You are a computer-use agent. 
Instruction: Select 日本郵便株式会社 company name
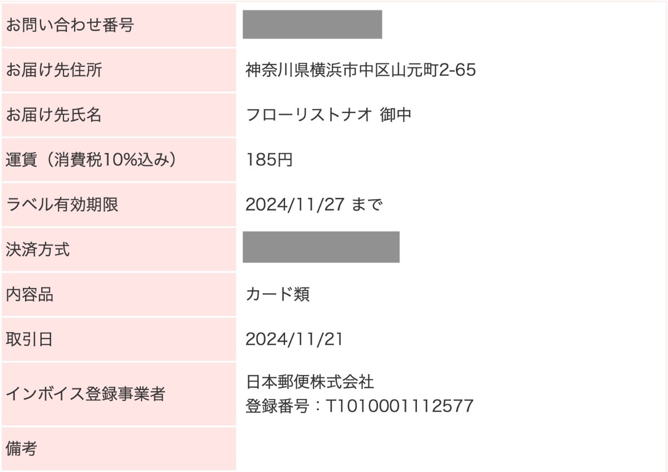pyautogui.click(x=310, y=382)
